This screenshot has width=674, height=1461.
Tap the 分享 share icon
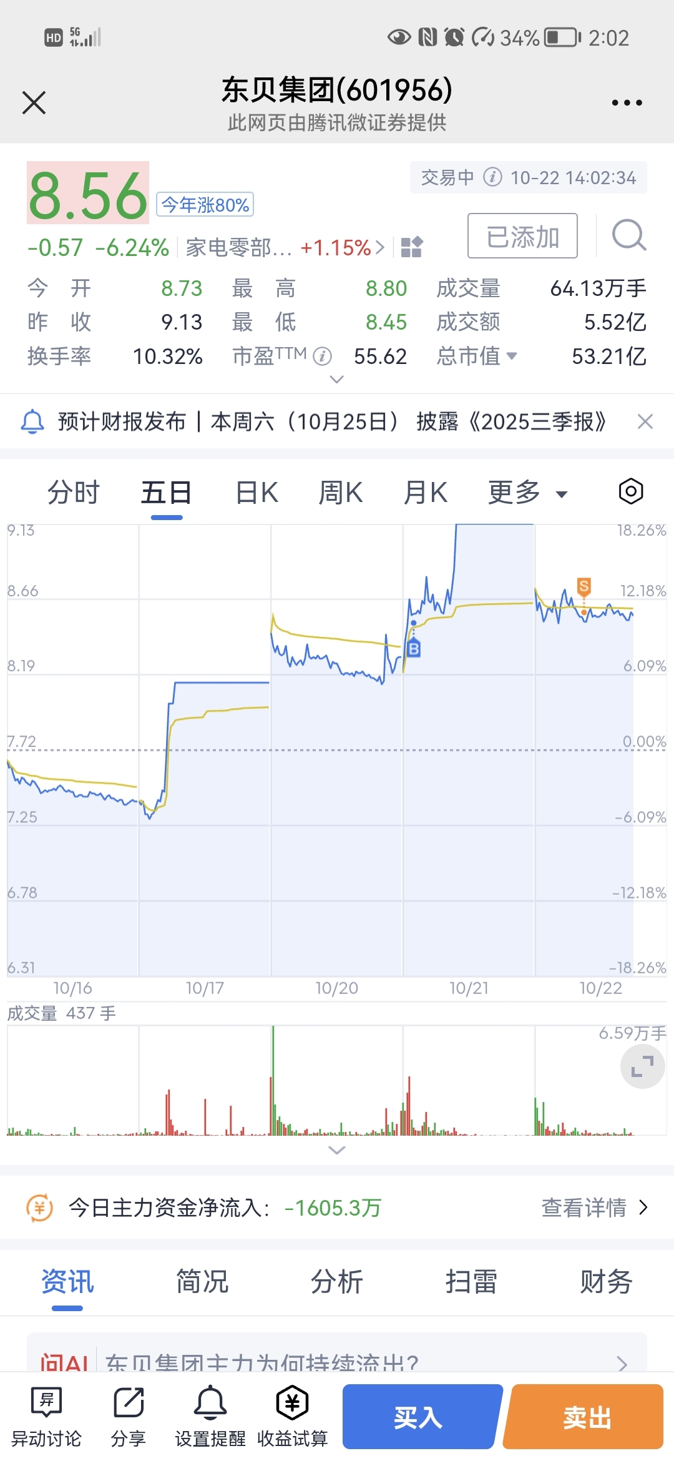coord(129,1417)
